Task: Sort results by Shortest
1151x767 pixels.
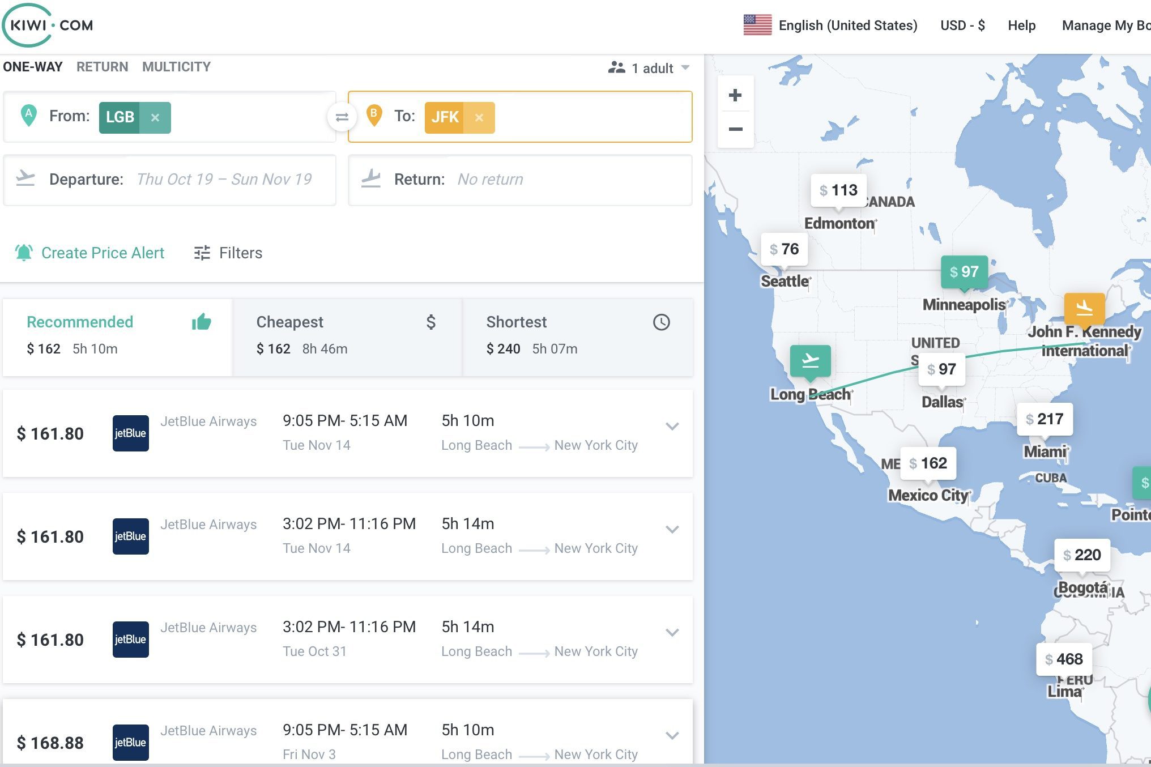Action: point(578,336)
